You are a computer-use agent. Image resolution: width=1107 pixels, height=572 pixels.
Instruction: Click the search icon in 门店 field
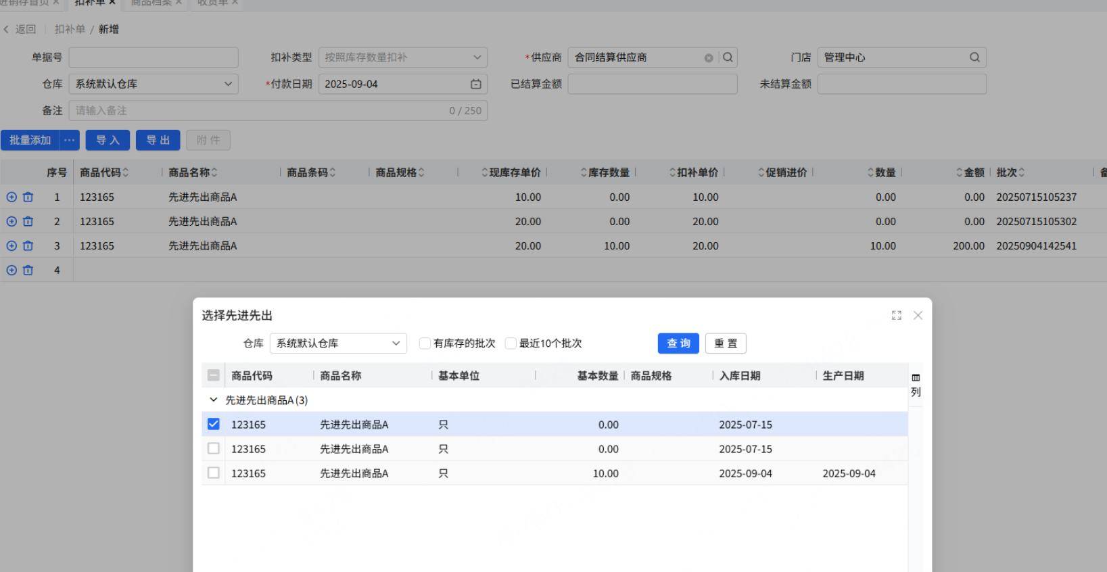[x=974, y=57]
